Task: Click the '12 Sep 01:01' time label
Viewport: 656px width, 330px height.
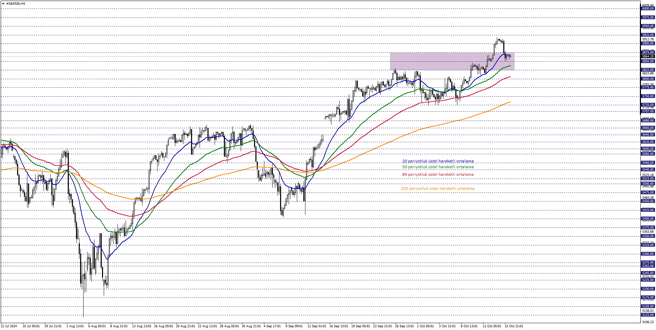Action: 317,326
